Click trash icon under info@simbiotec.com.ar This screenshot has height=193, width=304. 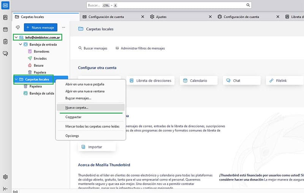[30, 72]
